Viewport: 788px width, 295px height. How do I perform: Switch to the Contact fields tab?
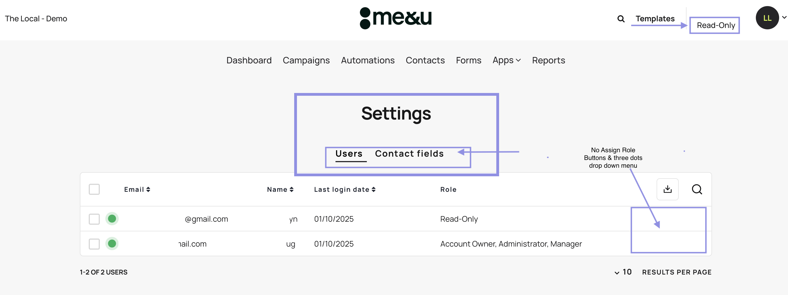(409, 154)
